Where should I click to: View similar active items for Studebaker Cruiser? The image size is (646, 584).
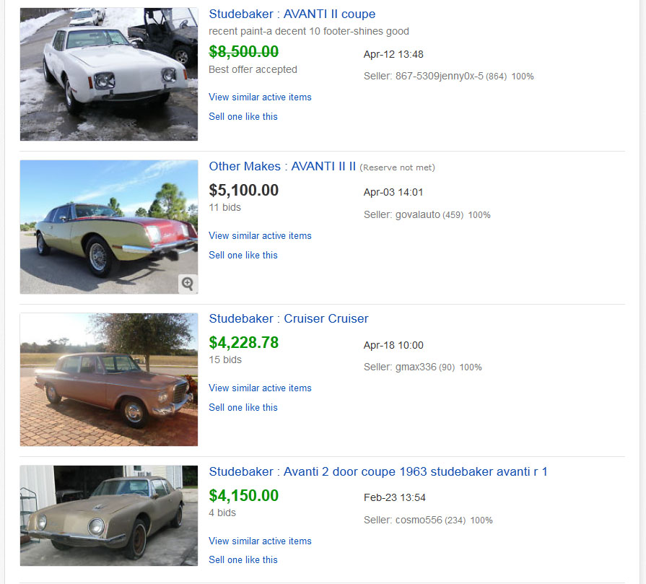(x=260, y=388)
